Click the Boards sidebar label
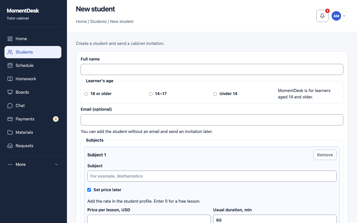Screen dimensions: 357x223 click(x=22, y=92)
